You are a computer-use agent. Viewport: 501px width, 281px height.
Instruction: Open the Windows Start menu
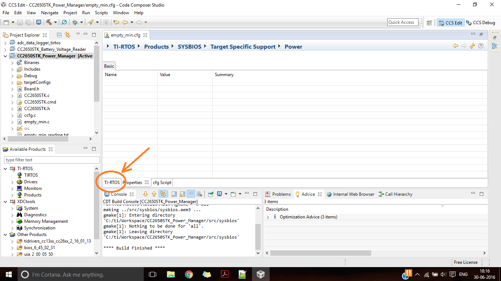9,274
